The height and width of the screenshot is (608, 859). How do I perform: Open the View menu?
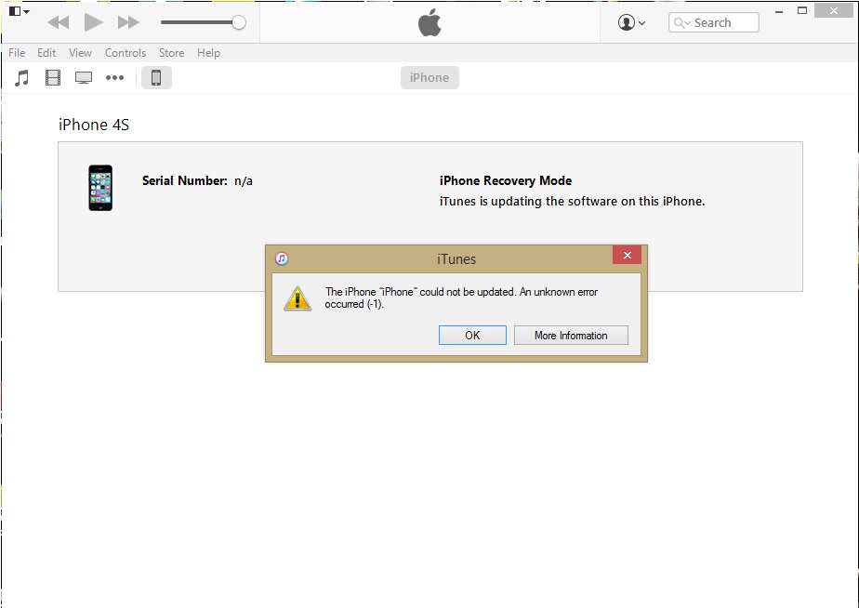click(x=80, y=53)
